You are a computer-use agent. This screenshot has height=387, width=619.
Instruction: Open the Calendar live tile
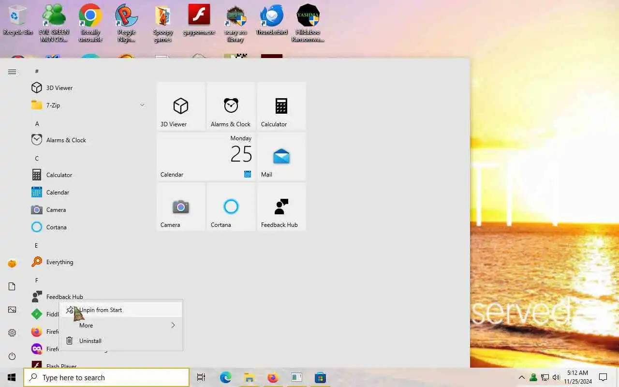[x=206, y=156]
